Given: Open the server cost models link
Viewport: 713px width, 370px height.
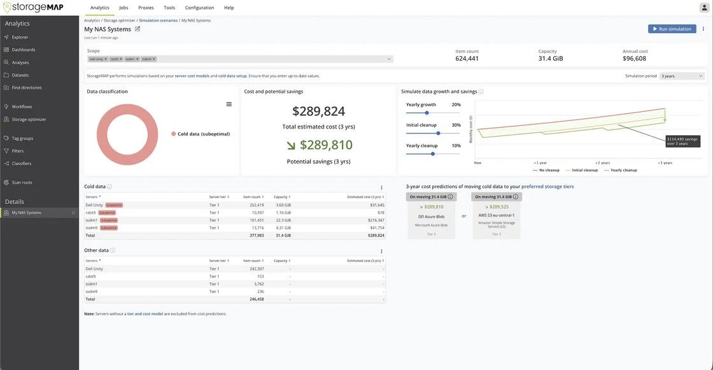Looking at the screenshot, I should 192,76.
